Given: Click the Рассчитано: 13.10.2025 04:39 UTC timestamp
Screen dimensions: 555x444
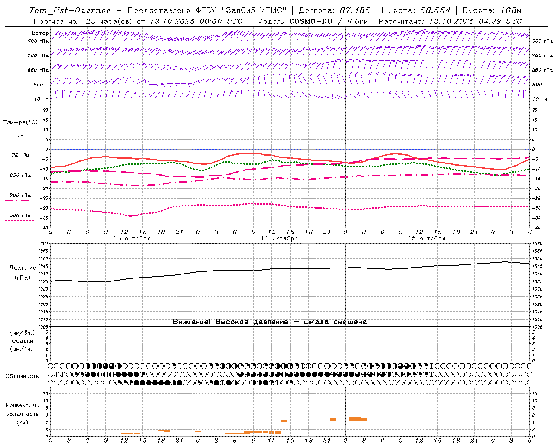Looking at the screenshot, I should click(450, 21).
